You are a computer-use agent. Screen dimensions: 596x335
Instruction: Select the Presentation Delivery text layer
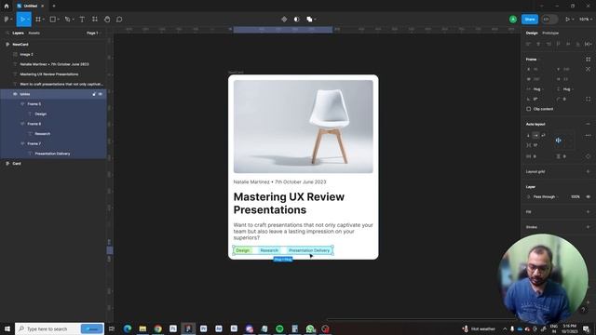pos(53,154)
